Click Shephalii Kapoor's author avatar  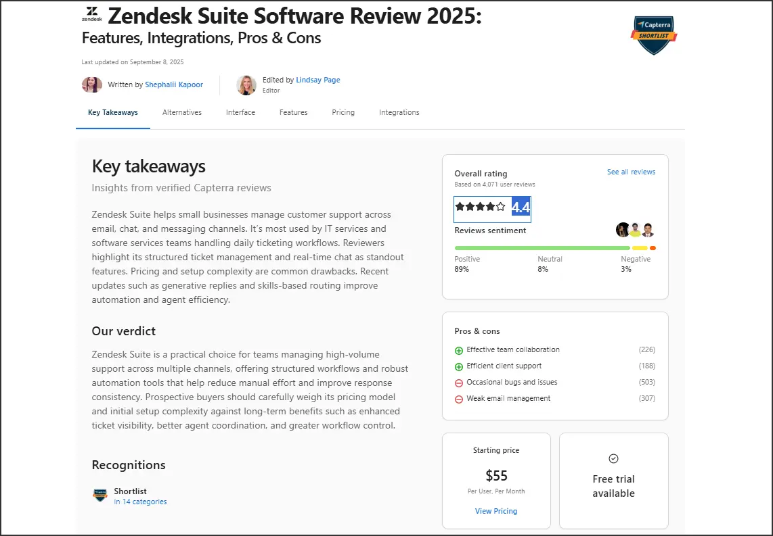(91, 84)
